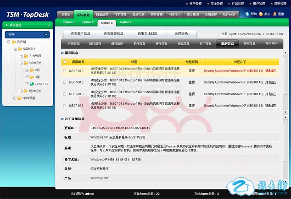Click the 获取本地日志 button

pos(147,33)
